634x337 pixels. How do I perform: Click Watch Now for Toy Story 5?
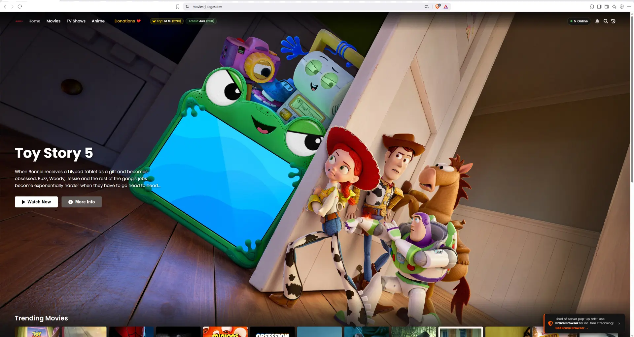point(36,202)
